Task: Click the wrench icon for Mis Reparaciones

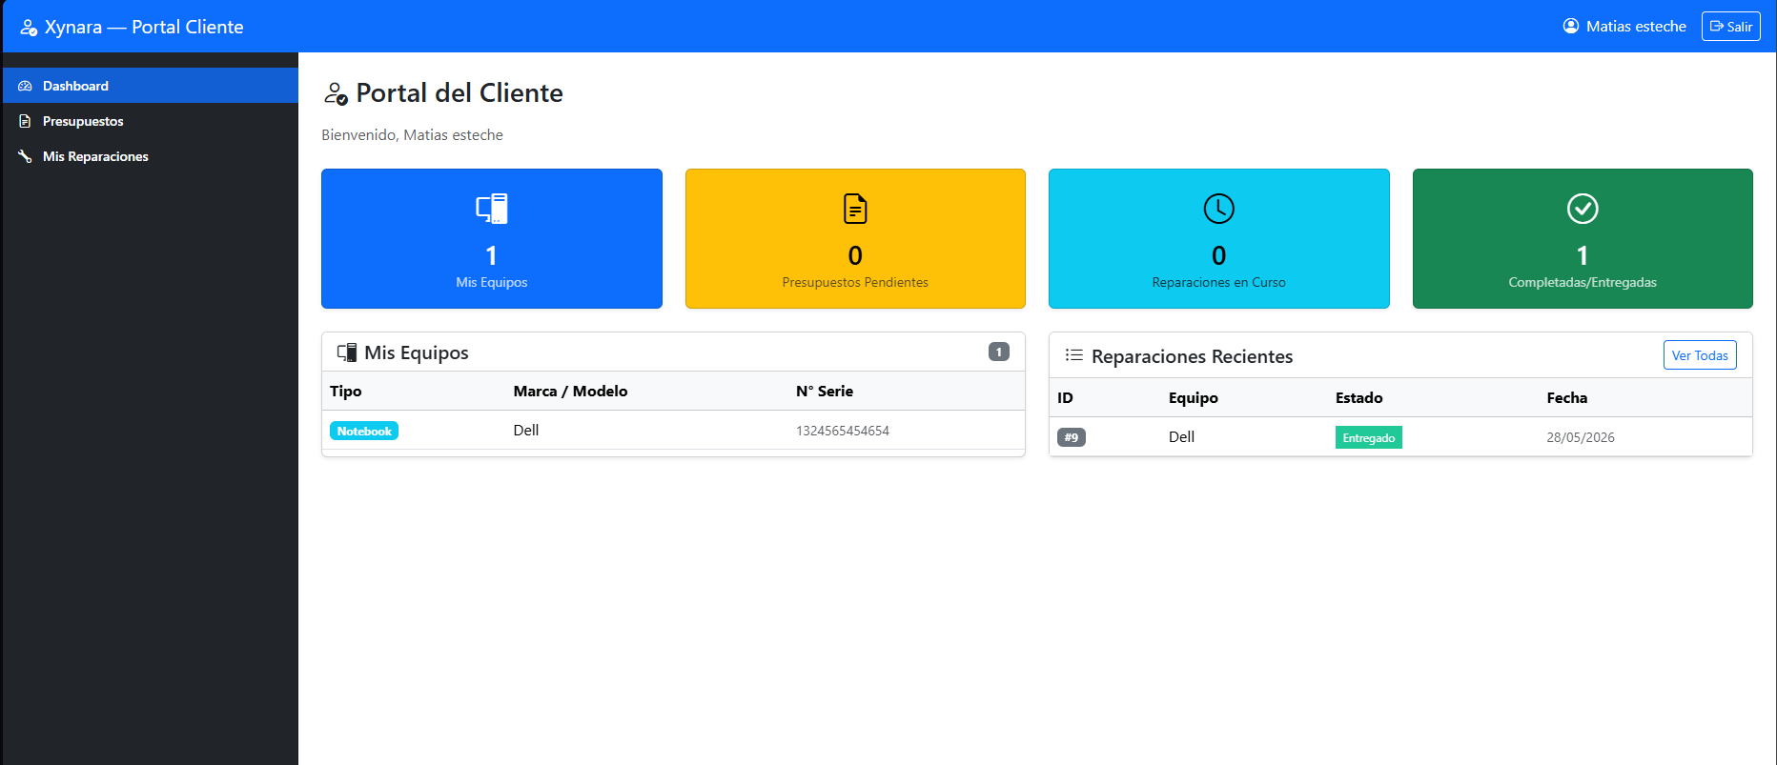Action: coord(25,156)
